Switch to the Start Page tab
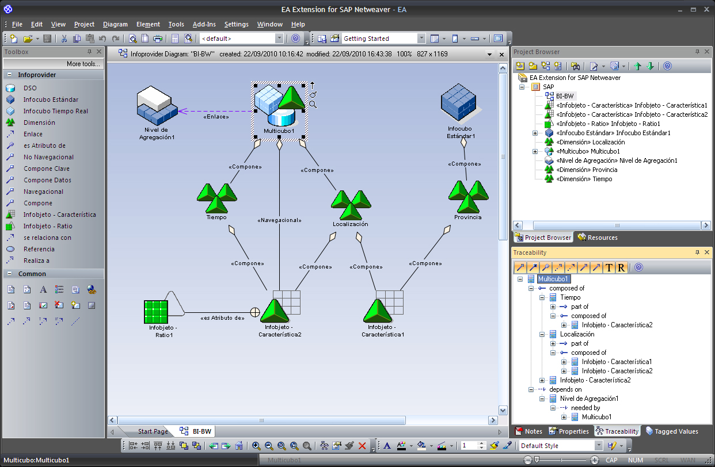This screenshot has height=467, width=715. click(153, 431)
